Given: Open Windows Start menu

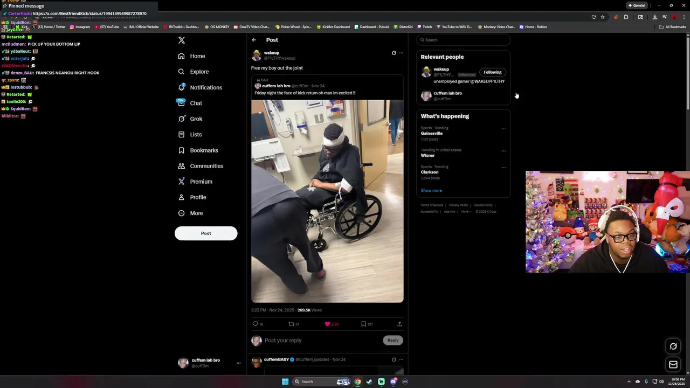Looking at the screenshot, I should point(285,382).
